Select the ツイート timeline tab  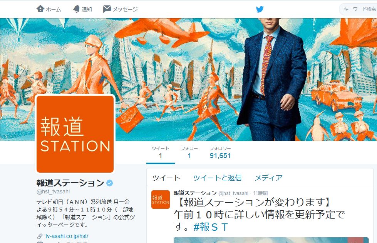tap(166, 178)
